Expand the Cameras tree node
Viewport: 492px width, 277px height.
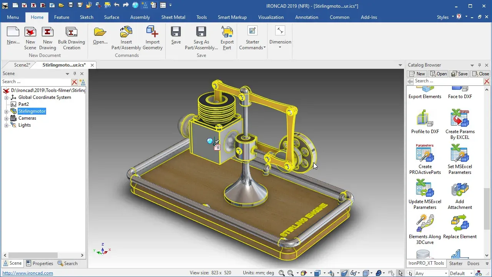(6, 118)
